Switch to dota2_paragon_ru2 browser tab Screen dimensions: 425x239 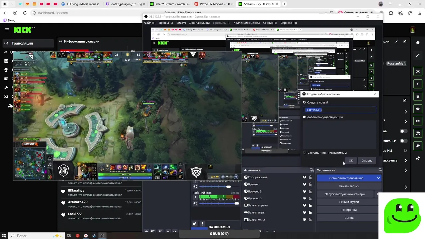pos(125,4)
